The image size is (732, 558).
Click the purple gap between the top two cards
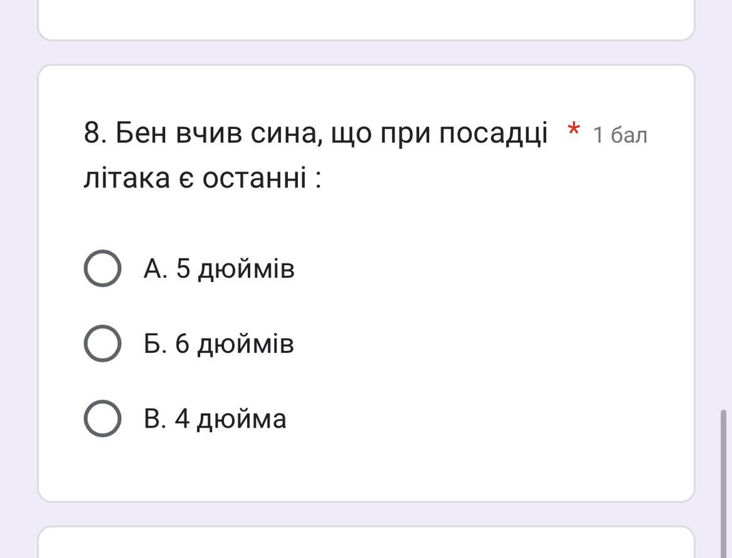[366, 53]
